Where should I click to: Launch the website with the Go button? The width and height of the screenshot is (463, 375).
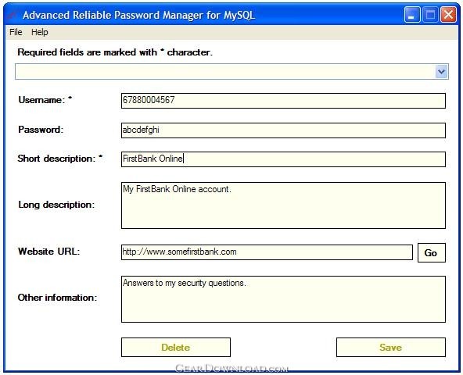[432, 252]
